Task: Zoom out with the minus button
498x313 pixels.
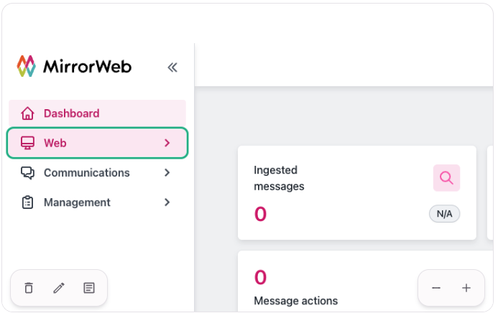Action: coord(436,288)
